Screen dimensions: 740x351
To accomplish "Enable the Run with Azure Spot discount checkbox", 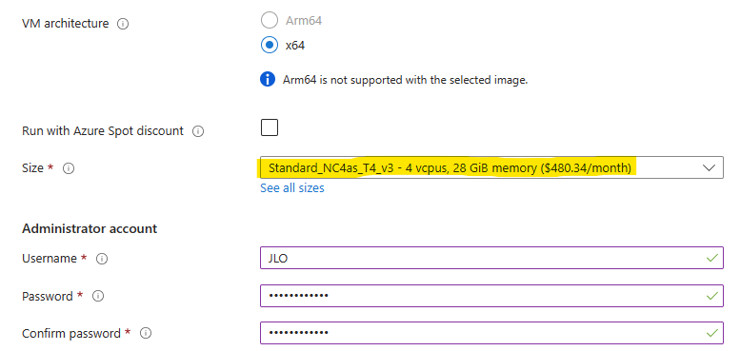I will (270, 127).
